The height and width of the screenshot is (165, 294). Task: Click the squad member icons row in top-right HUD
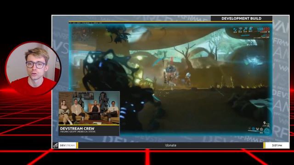pos(243,29)
